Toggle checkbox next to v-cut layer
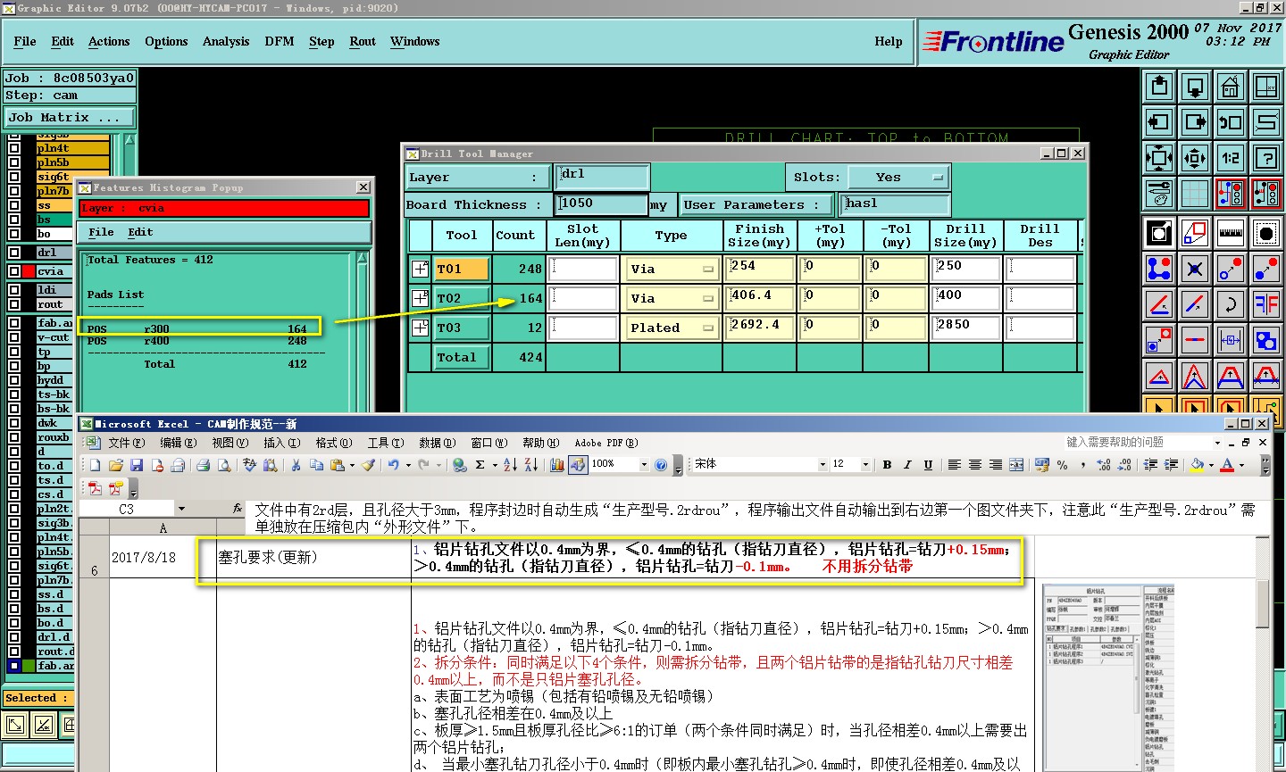The width and height of the screenshot is (1286, 772). [14, 337]
